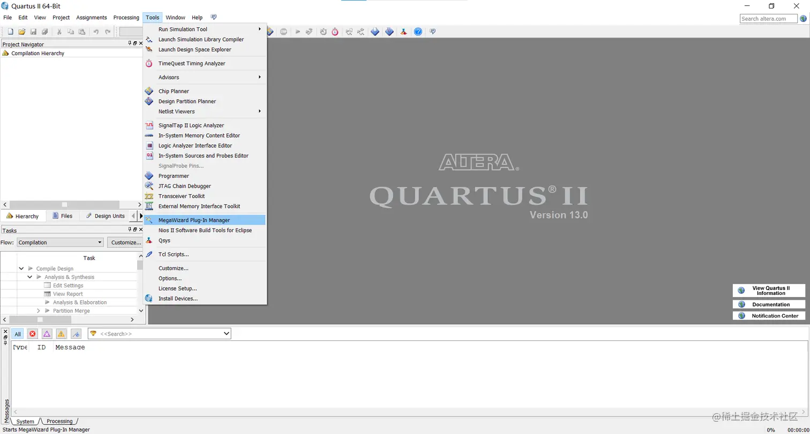The height and width of the screenshot is (434, 810).
Task: Launch Simulation Library Compiler from Tools menu
Action: tap(204, 40)
